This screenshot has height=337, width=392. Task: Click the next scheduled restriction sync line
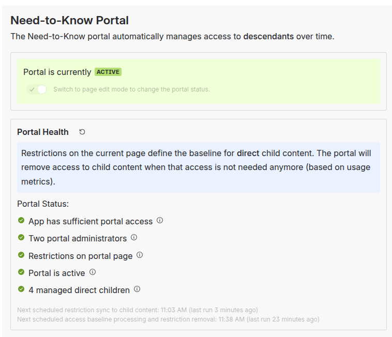pos(137,310)
